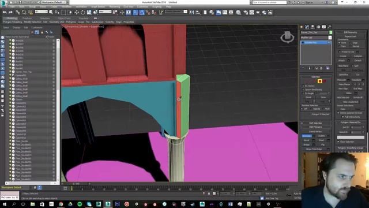Activate the Select and Move tool

tap(77, 12)
